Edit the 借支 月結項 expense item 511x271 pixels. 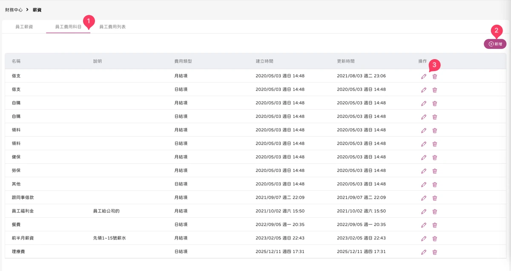tap(424, 76)
